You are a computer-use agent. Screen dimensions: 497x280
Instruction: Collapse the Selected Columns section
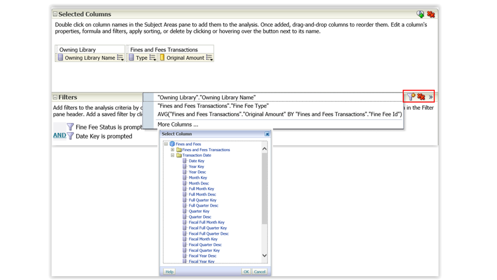(x=55, y=14)
